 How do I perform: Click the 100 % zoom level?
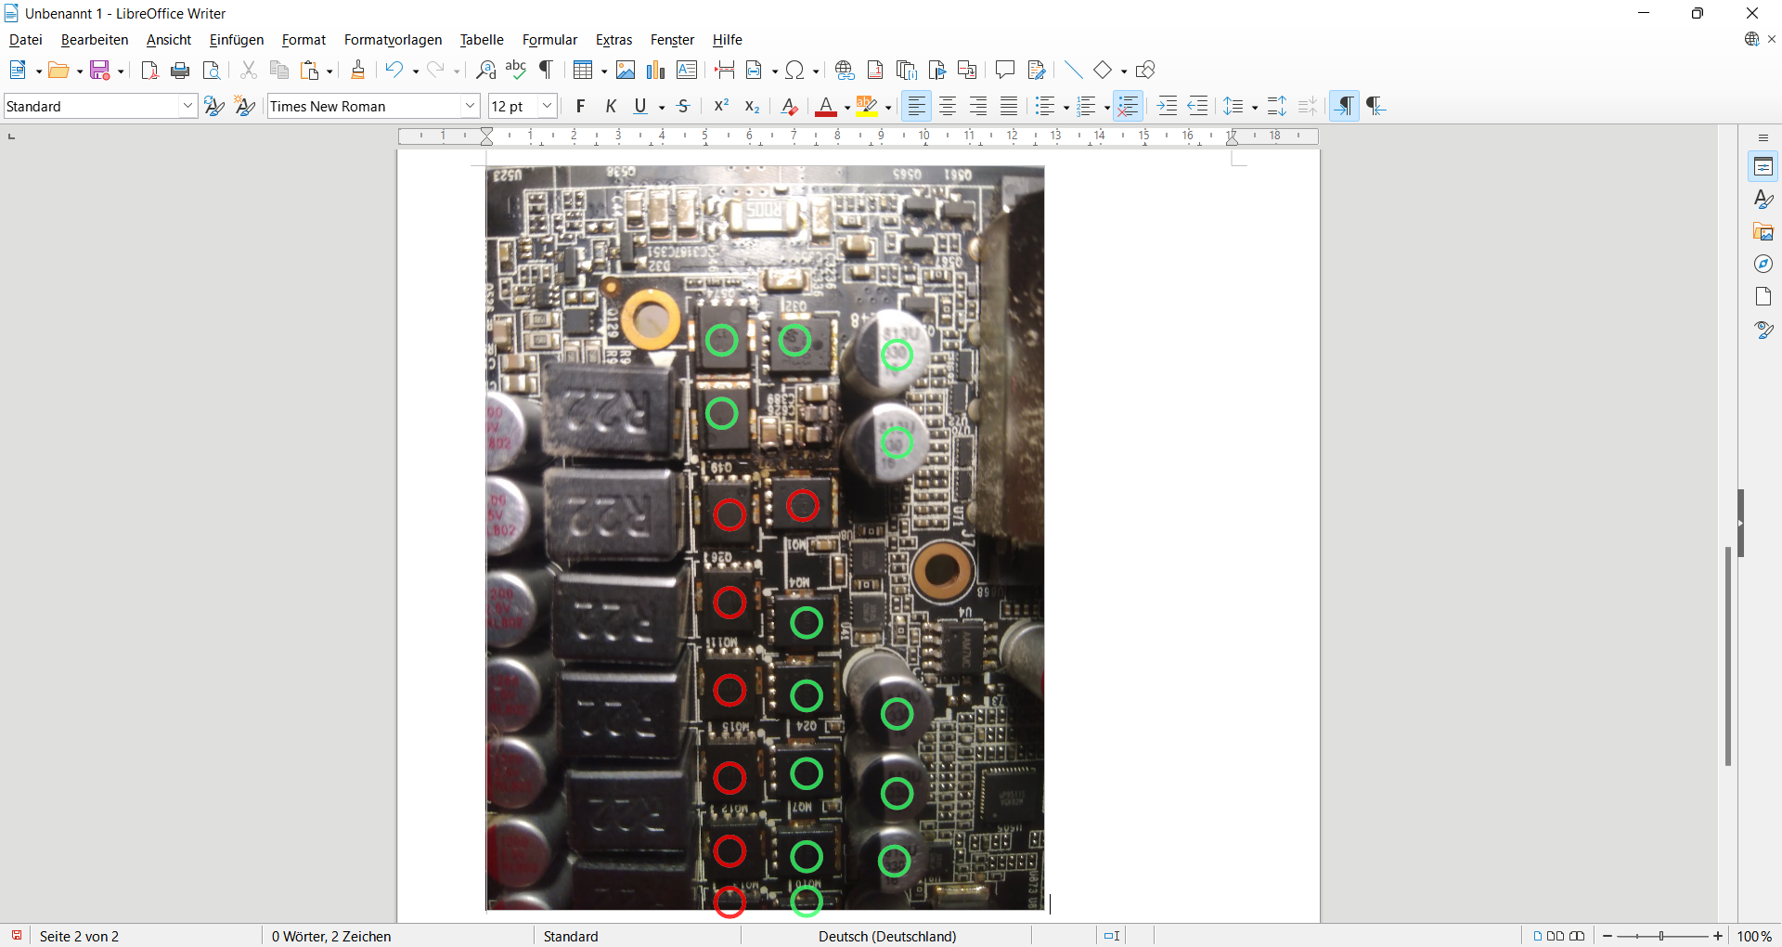[1754, 936]
